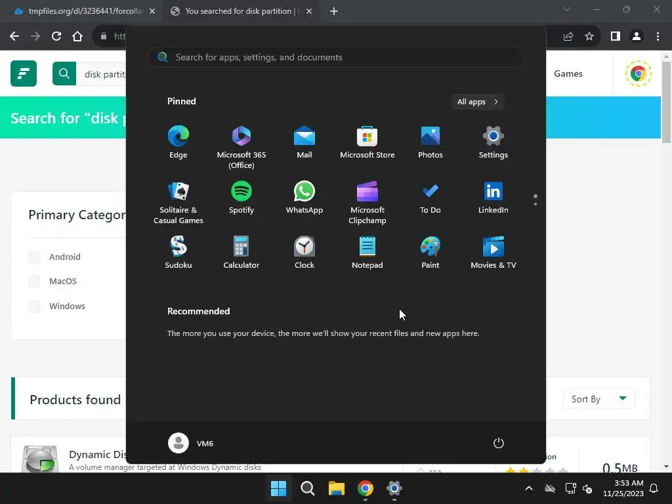Check the Android category checkbox

[34, 257]
